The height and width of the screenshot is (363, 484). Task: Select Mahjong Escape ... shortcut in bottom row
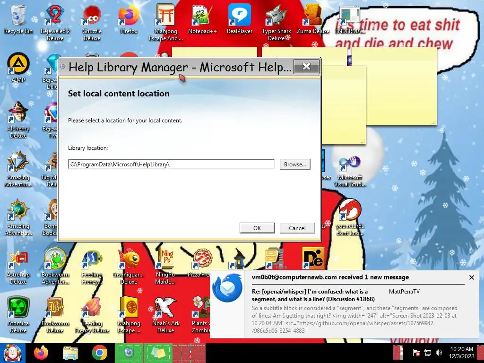click(129, 315)
